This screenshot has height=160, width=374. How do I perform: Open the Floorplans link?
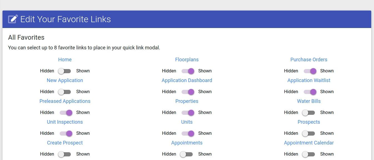click(187, 60)
